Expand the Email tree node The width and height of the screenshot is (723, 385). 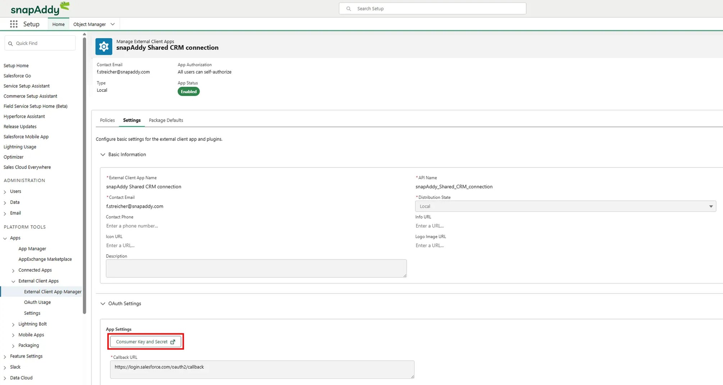pyautogui.click(x=5, y=214)
